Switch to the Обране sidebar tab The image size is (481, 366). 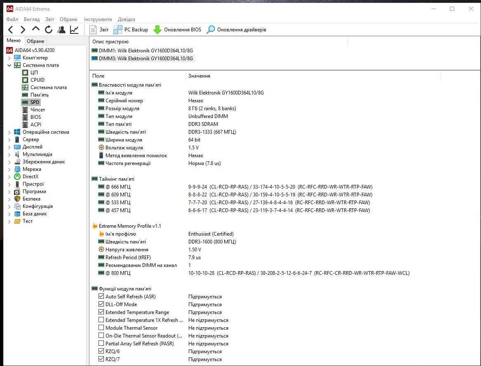point(35,41)
